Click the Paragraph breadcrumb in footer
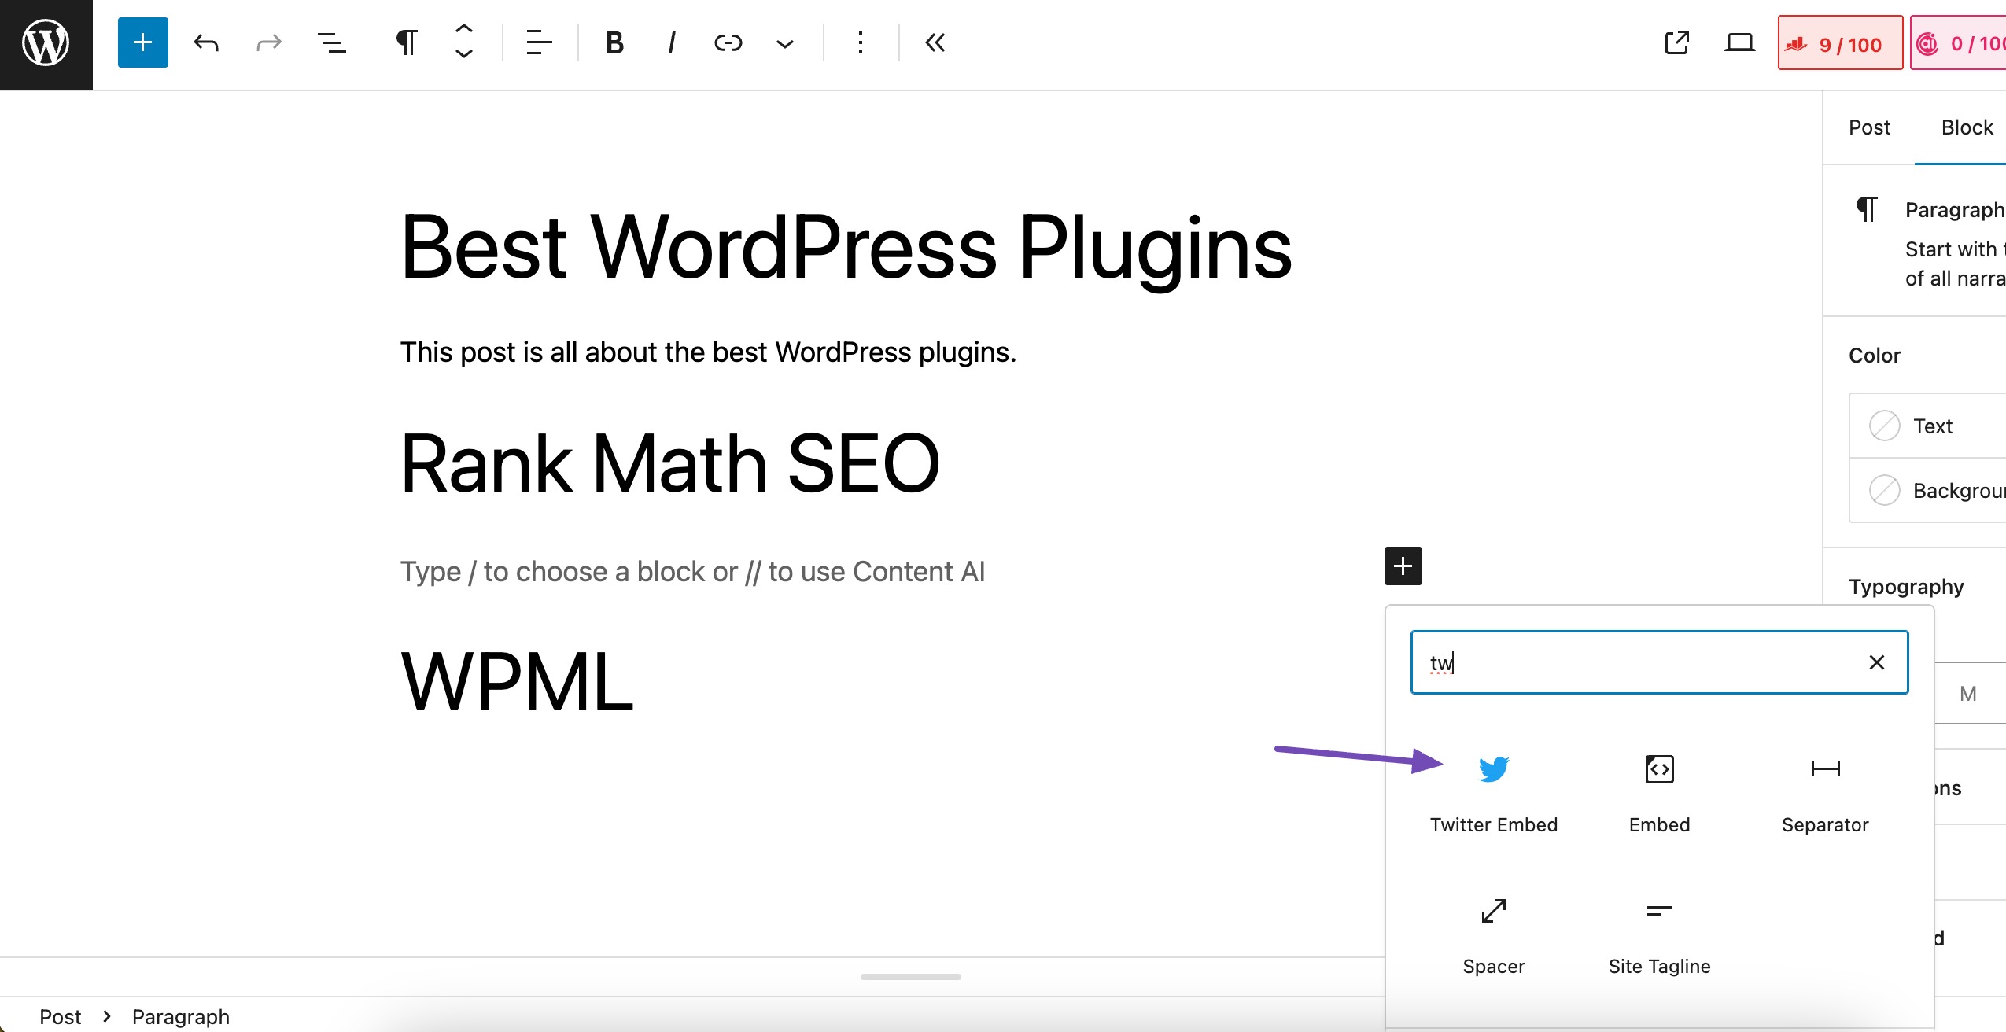The width and height of the screenshot is (2006, 1032). click(x=181, y=1016)
